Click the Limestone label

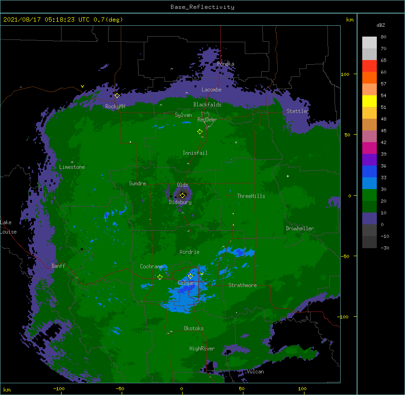[72, 167]
